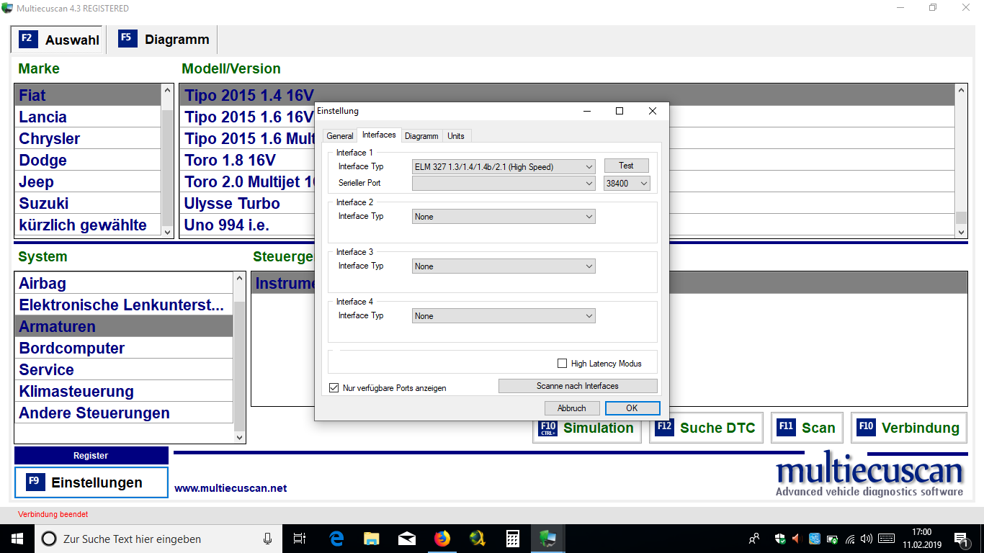Open the notification center icon
984x553 pixels.
(x=961, y=539)
